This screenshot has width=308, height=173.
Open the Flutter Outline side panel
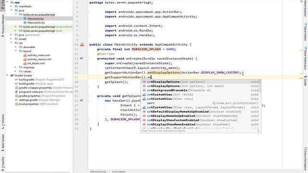point(306,32)
